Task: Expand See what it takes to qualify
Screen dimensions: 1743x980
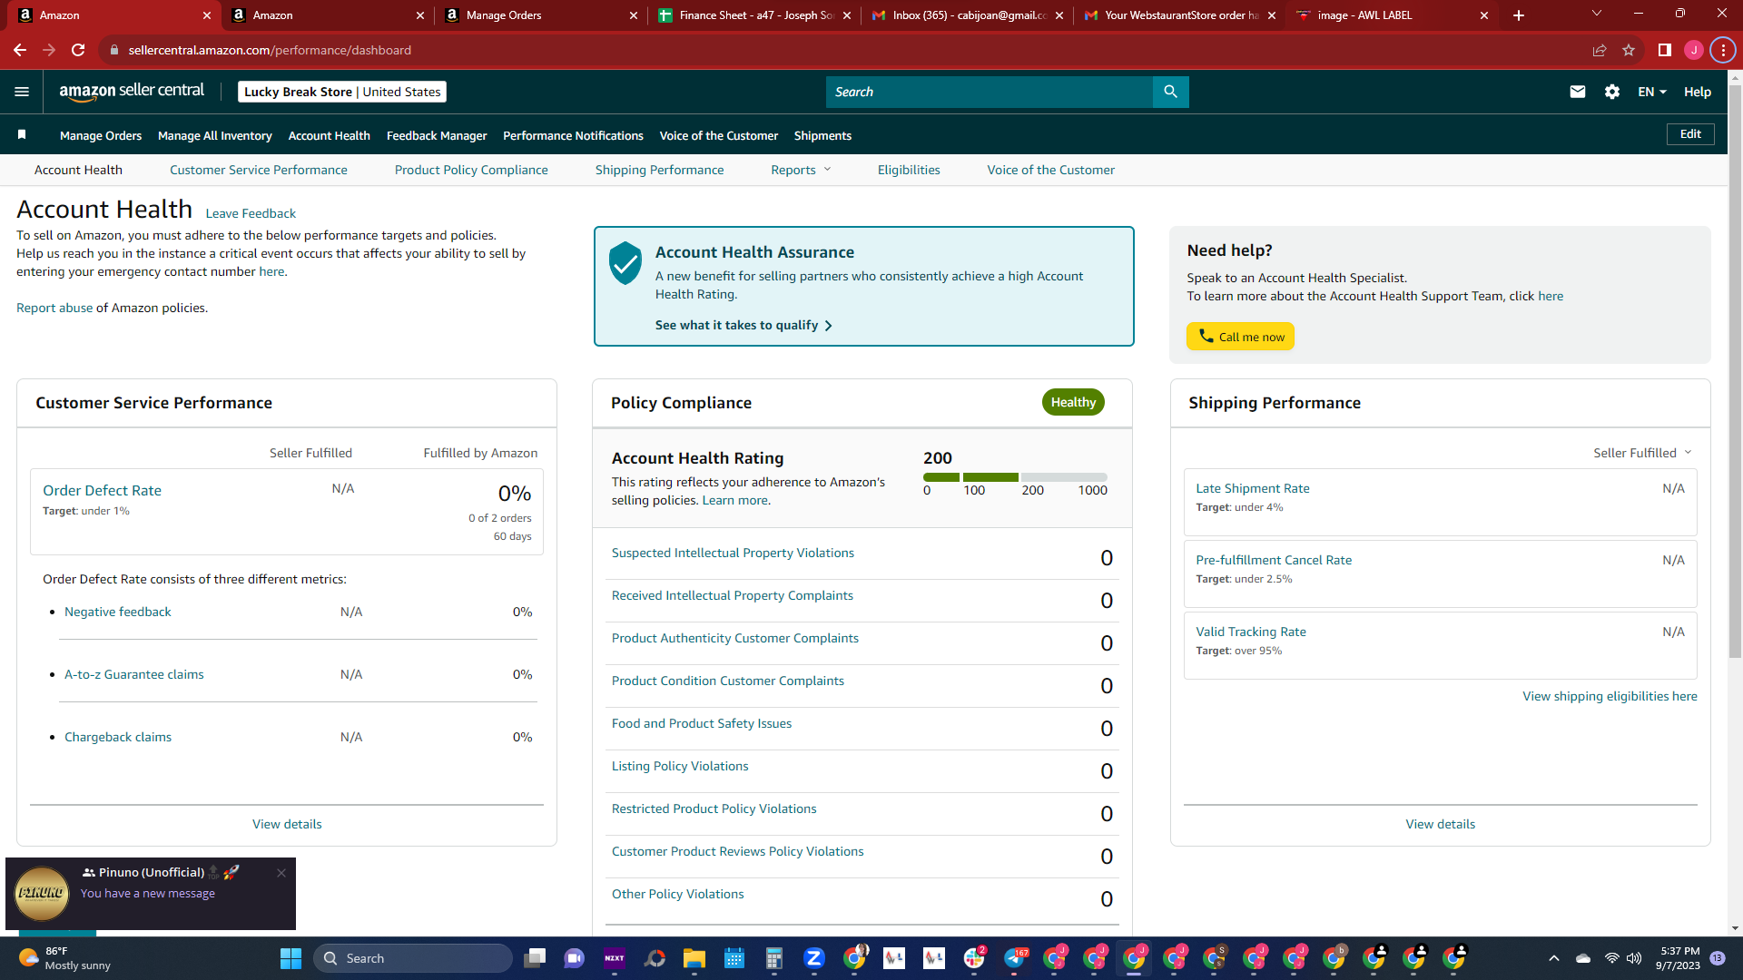Action: click(x=743, y=325)
